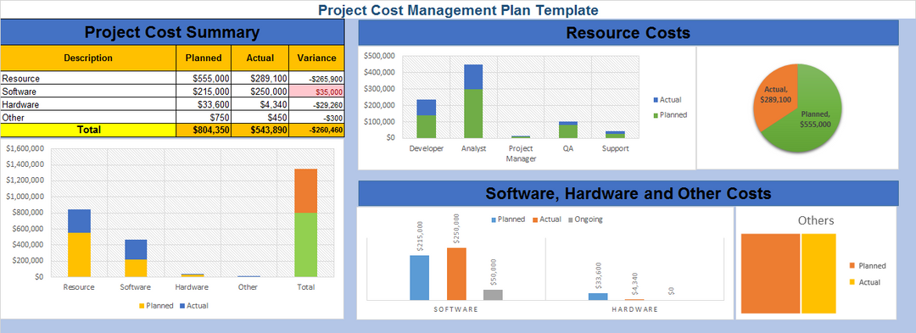Select the $250,000 actual software cell

tap(260, 92)
